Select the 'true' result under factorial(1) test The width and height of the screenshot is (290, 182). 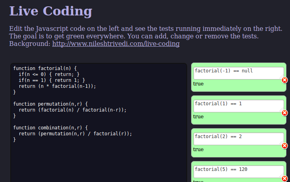tap(198, 117)
